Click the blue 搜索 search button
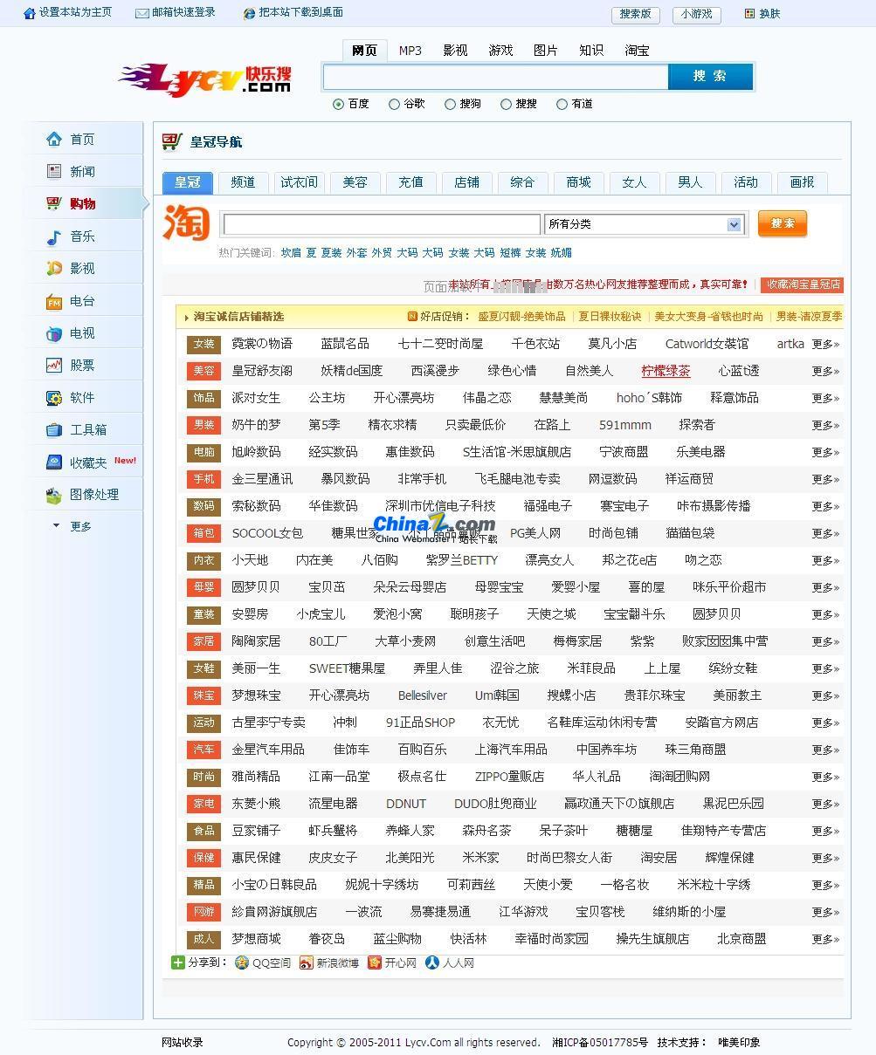The width and height of the screenshot is (876, 1055). pos(710,76)
